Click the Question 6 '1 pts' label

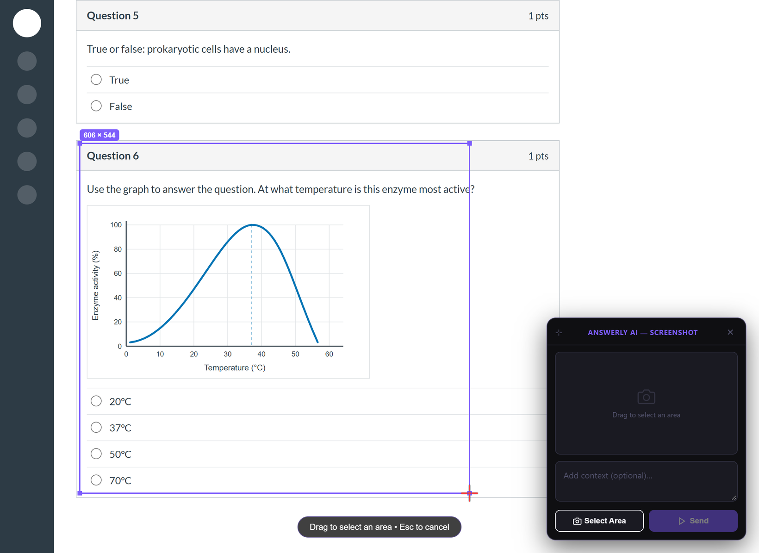tap(538, 156)
